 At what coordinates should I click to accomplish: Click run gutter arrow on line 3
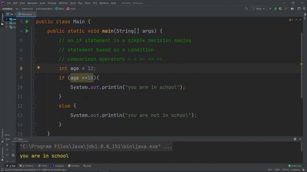pyautogui.click(x=27, y=21)
